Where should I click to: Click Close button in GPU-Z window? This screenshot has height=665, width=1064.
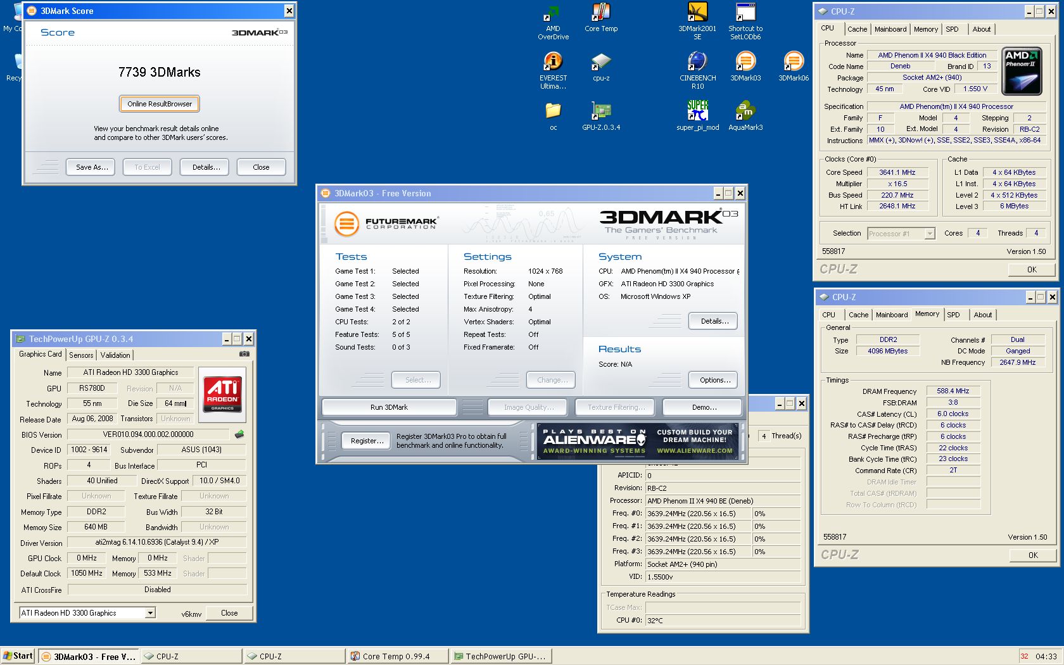tap(229, 613)
